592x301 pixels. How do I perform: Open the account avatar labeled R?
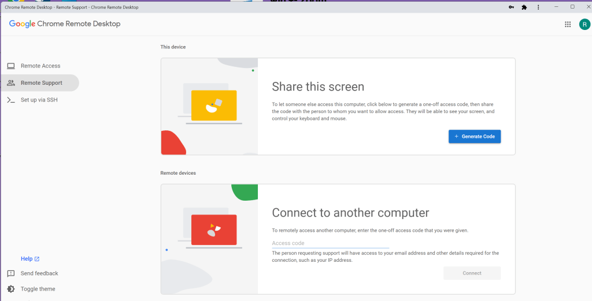584,24
